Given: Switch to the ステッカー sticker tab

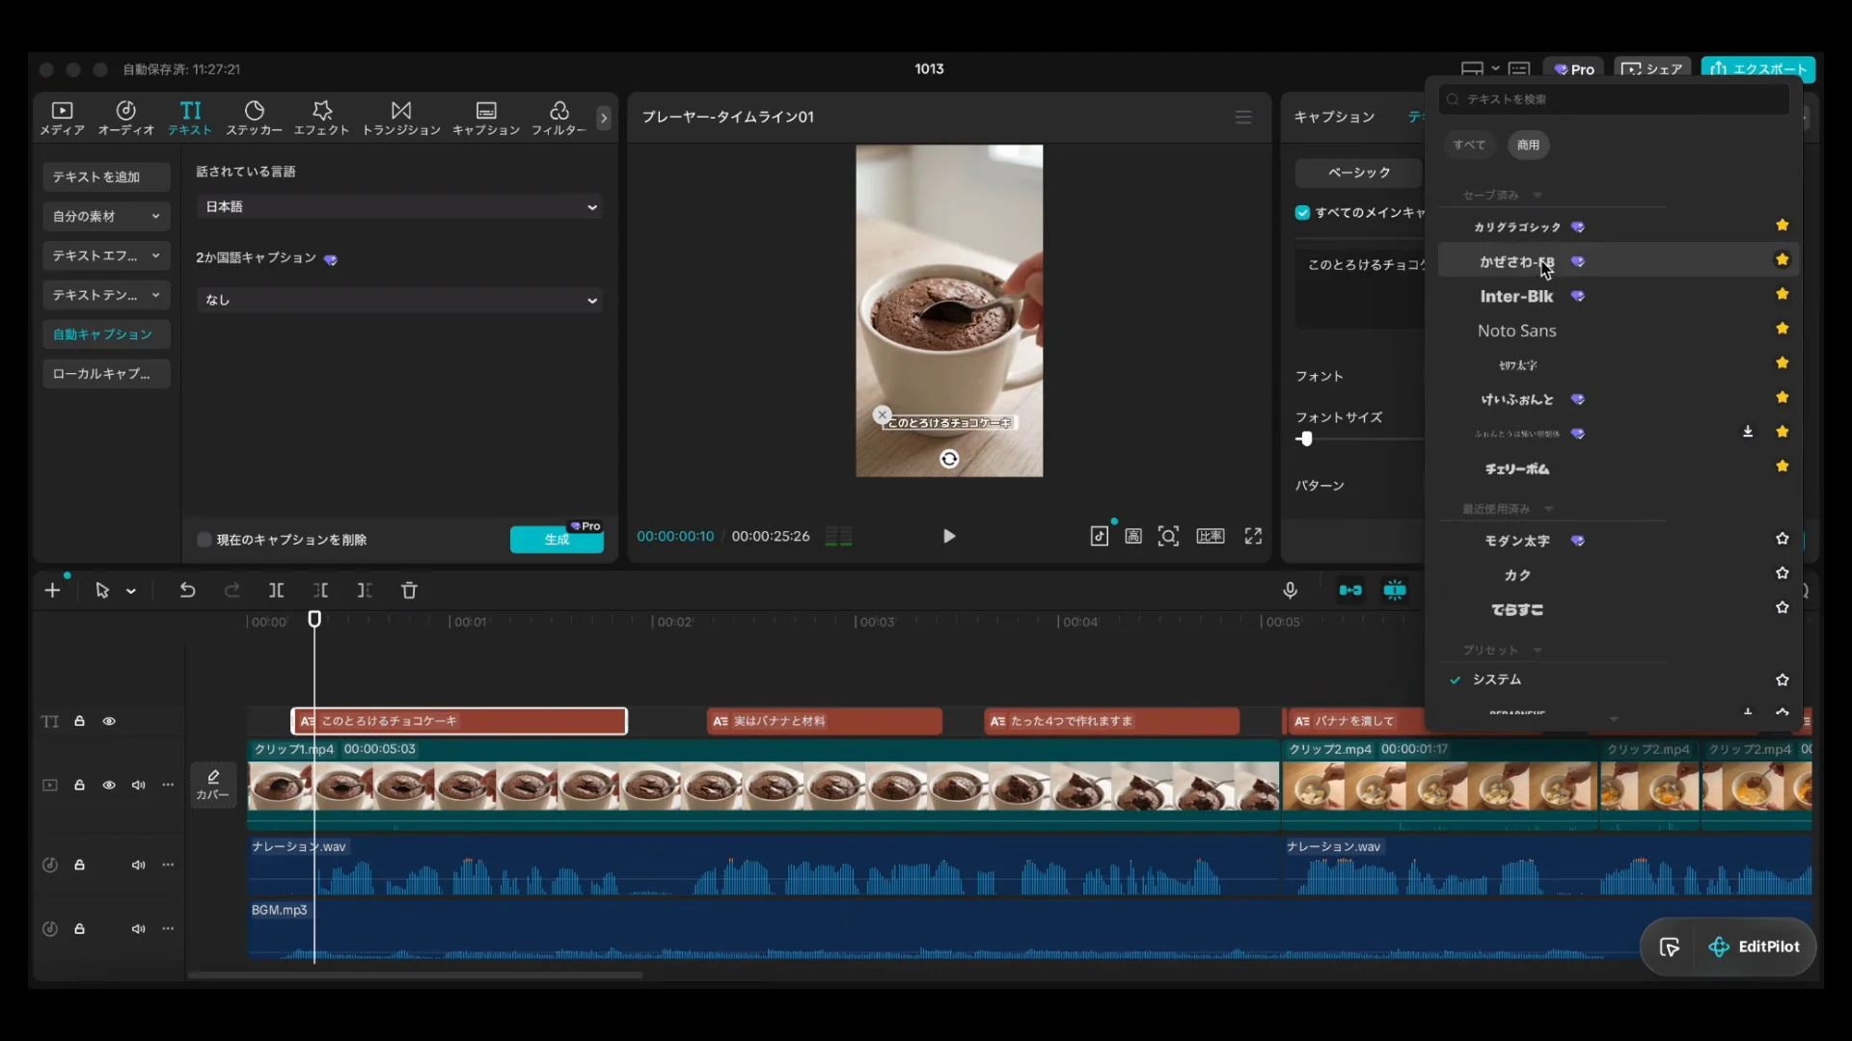Looking at the screenshot, I should click(x=254, y=118).
